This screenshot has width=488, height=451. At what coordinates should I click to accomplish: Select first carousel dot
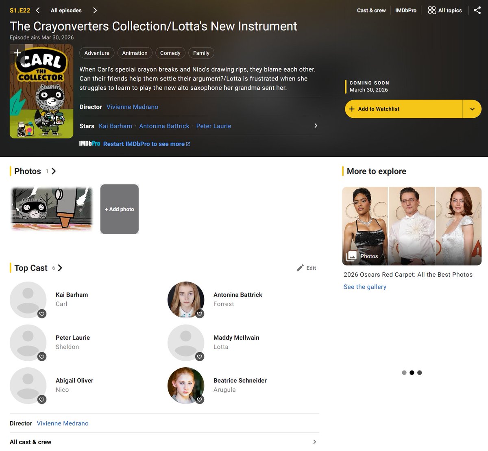pos(404,373)
